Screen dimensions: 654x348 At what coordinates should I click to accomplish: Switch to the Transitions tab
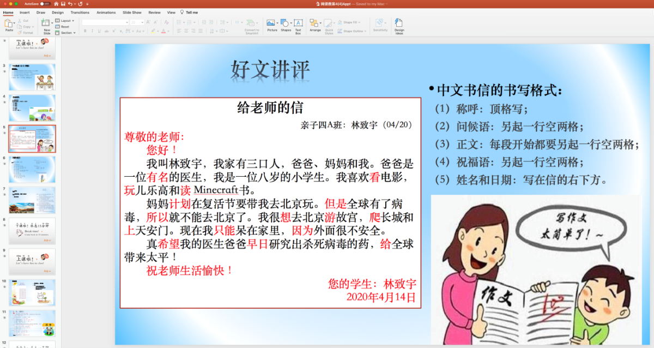tap(80, 12)
